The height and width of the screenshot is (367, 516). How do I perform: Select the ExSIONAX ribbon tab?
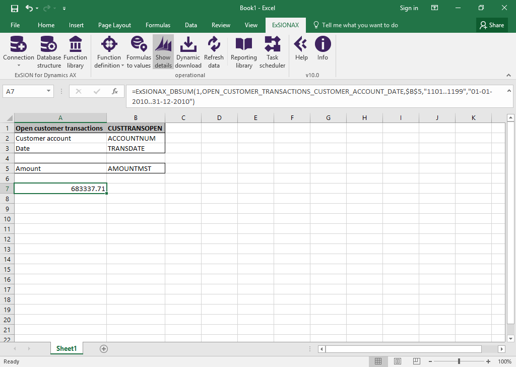285,25
